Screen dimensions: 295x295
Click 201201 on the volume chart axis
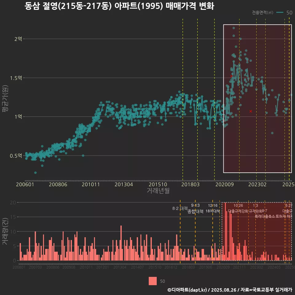(103, 267)
